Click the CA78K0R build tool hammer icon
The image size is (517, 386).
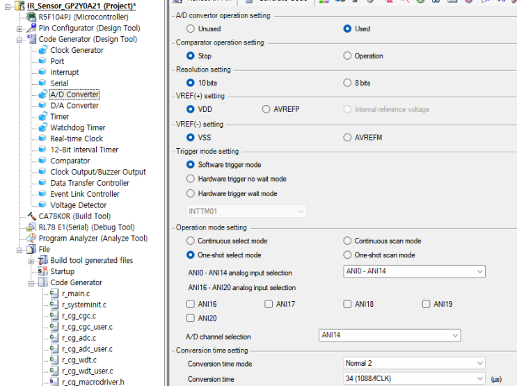pos(31,216)
